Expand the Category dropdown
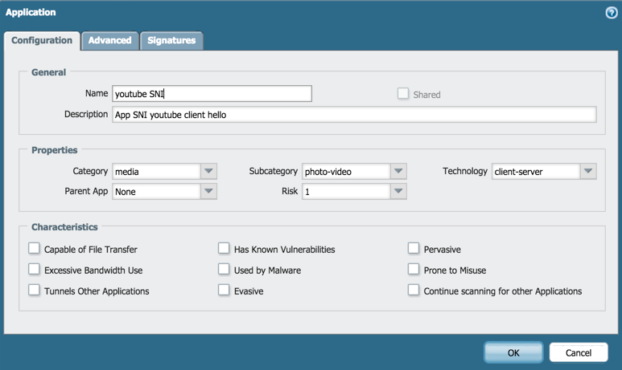The width and height of the screenshot is (622, 370). (208, 171)
